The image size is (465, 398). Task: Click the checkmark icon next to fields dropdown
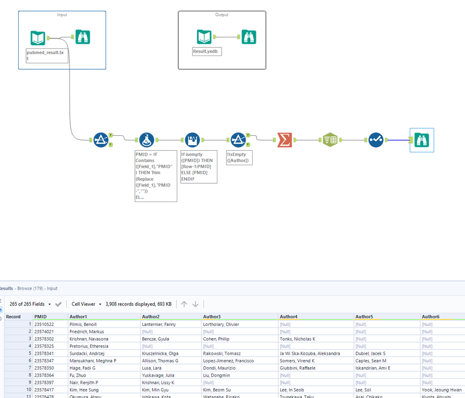59,304
